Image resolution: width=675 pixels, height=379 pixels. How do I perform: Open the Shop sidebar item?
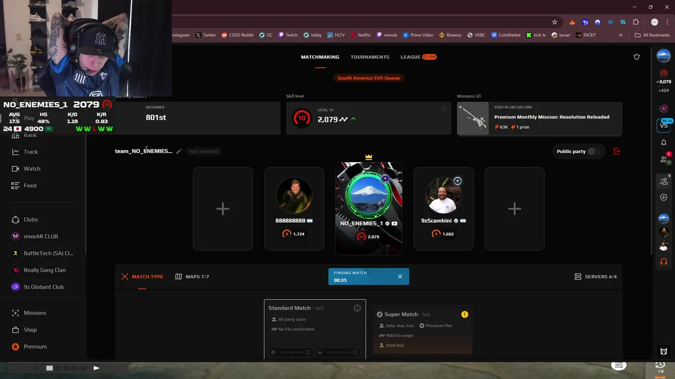pyautogui.click(x=30, y=330)
